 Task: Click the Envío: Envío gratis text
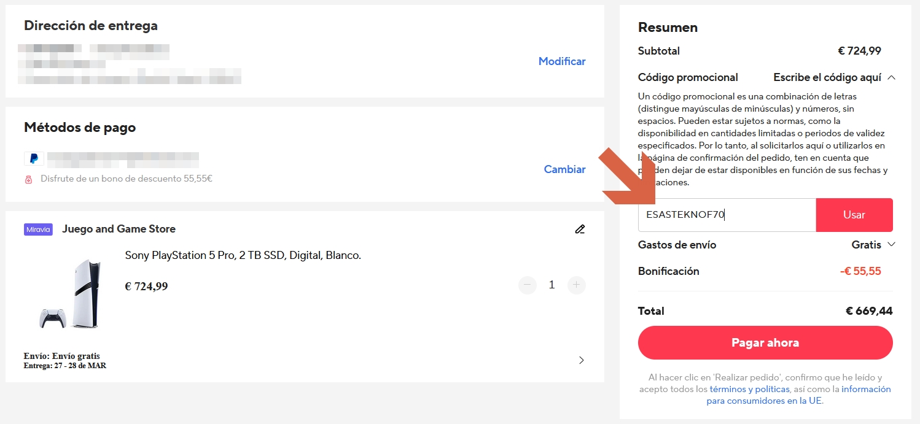[x=61, y=356]
